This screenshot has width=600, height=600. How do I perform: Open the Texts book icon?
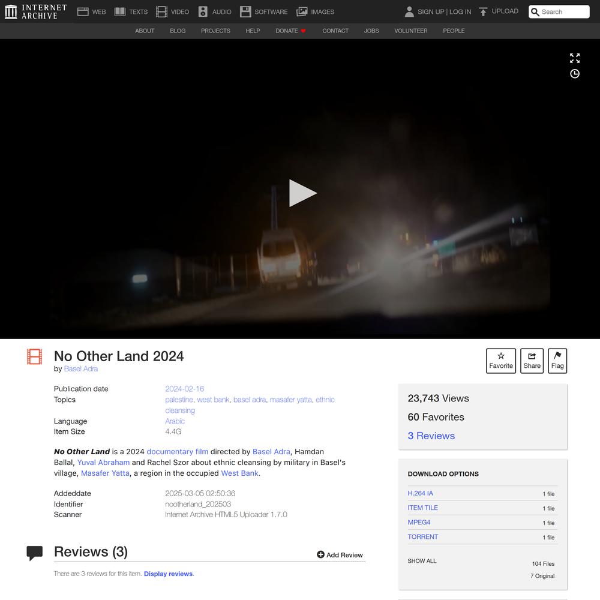point(120,12)
